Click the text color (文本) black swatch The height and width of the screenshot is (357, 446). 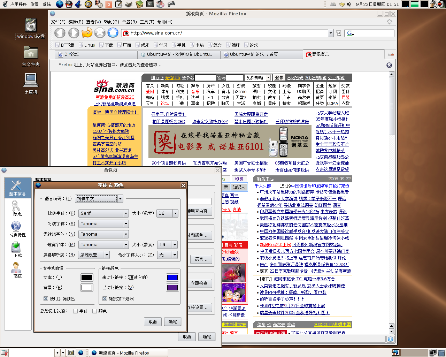tap(86, 278)
